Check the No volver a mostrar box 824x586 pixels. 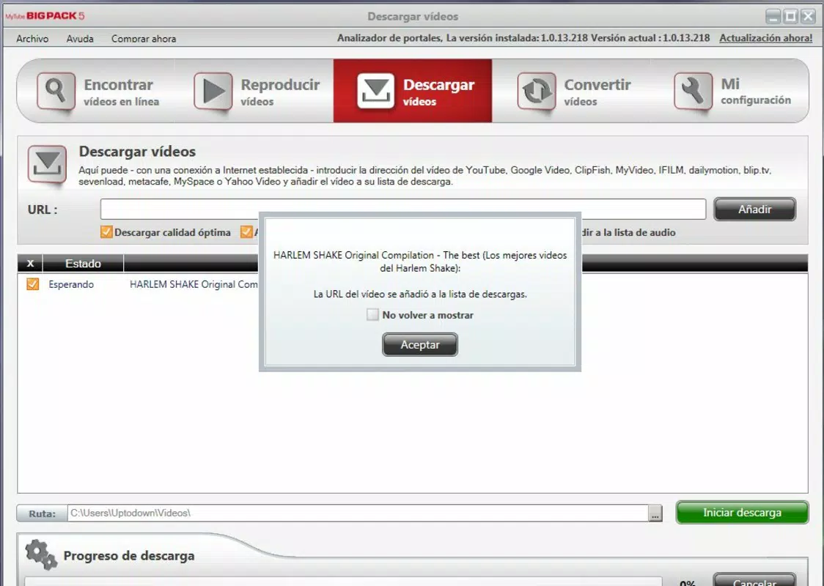click(372, 314)
